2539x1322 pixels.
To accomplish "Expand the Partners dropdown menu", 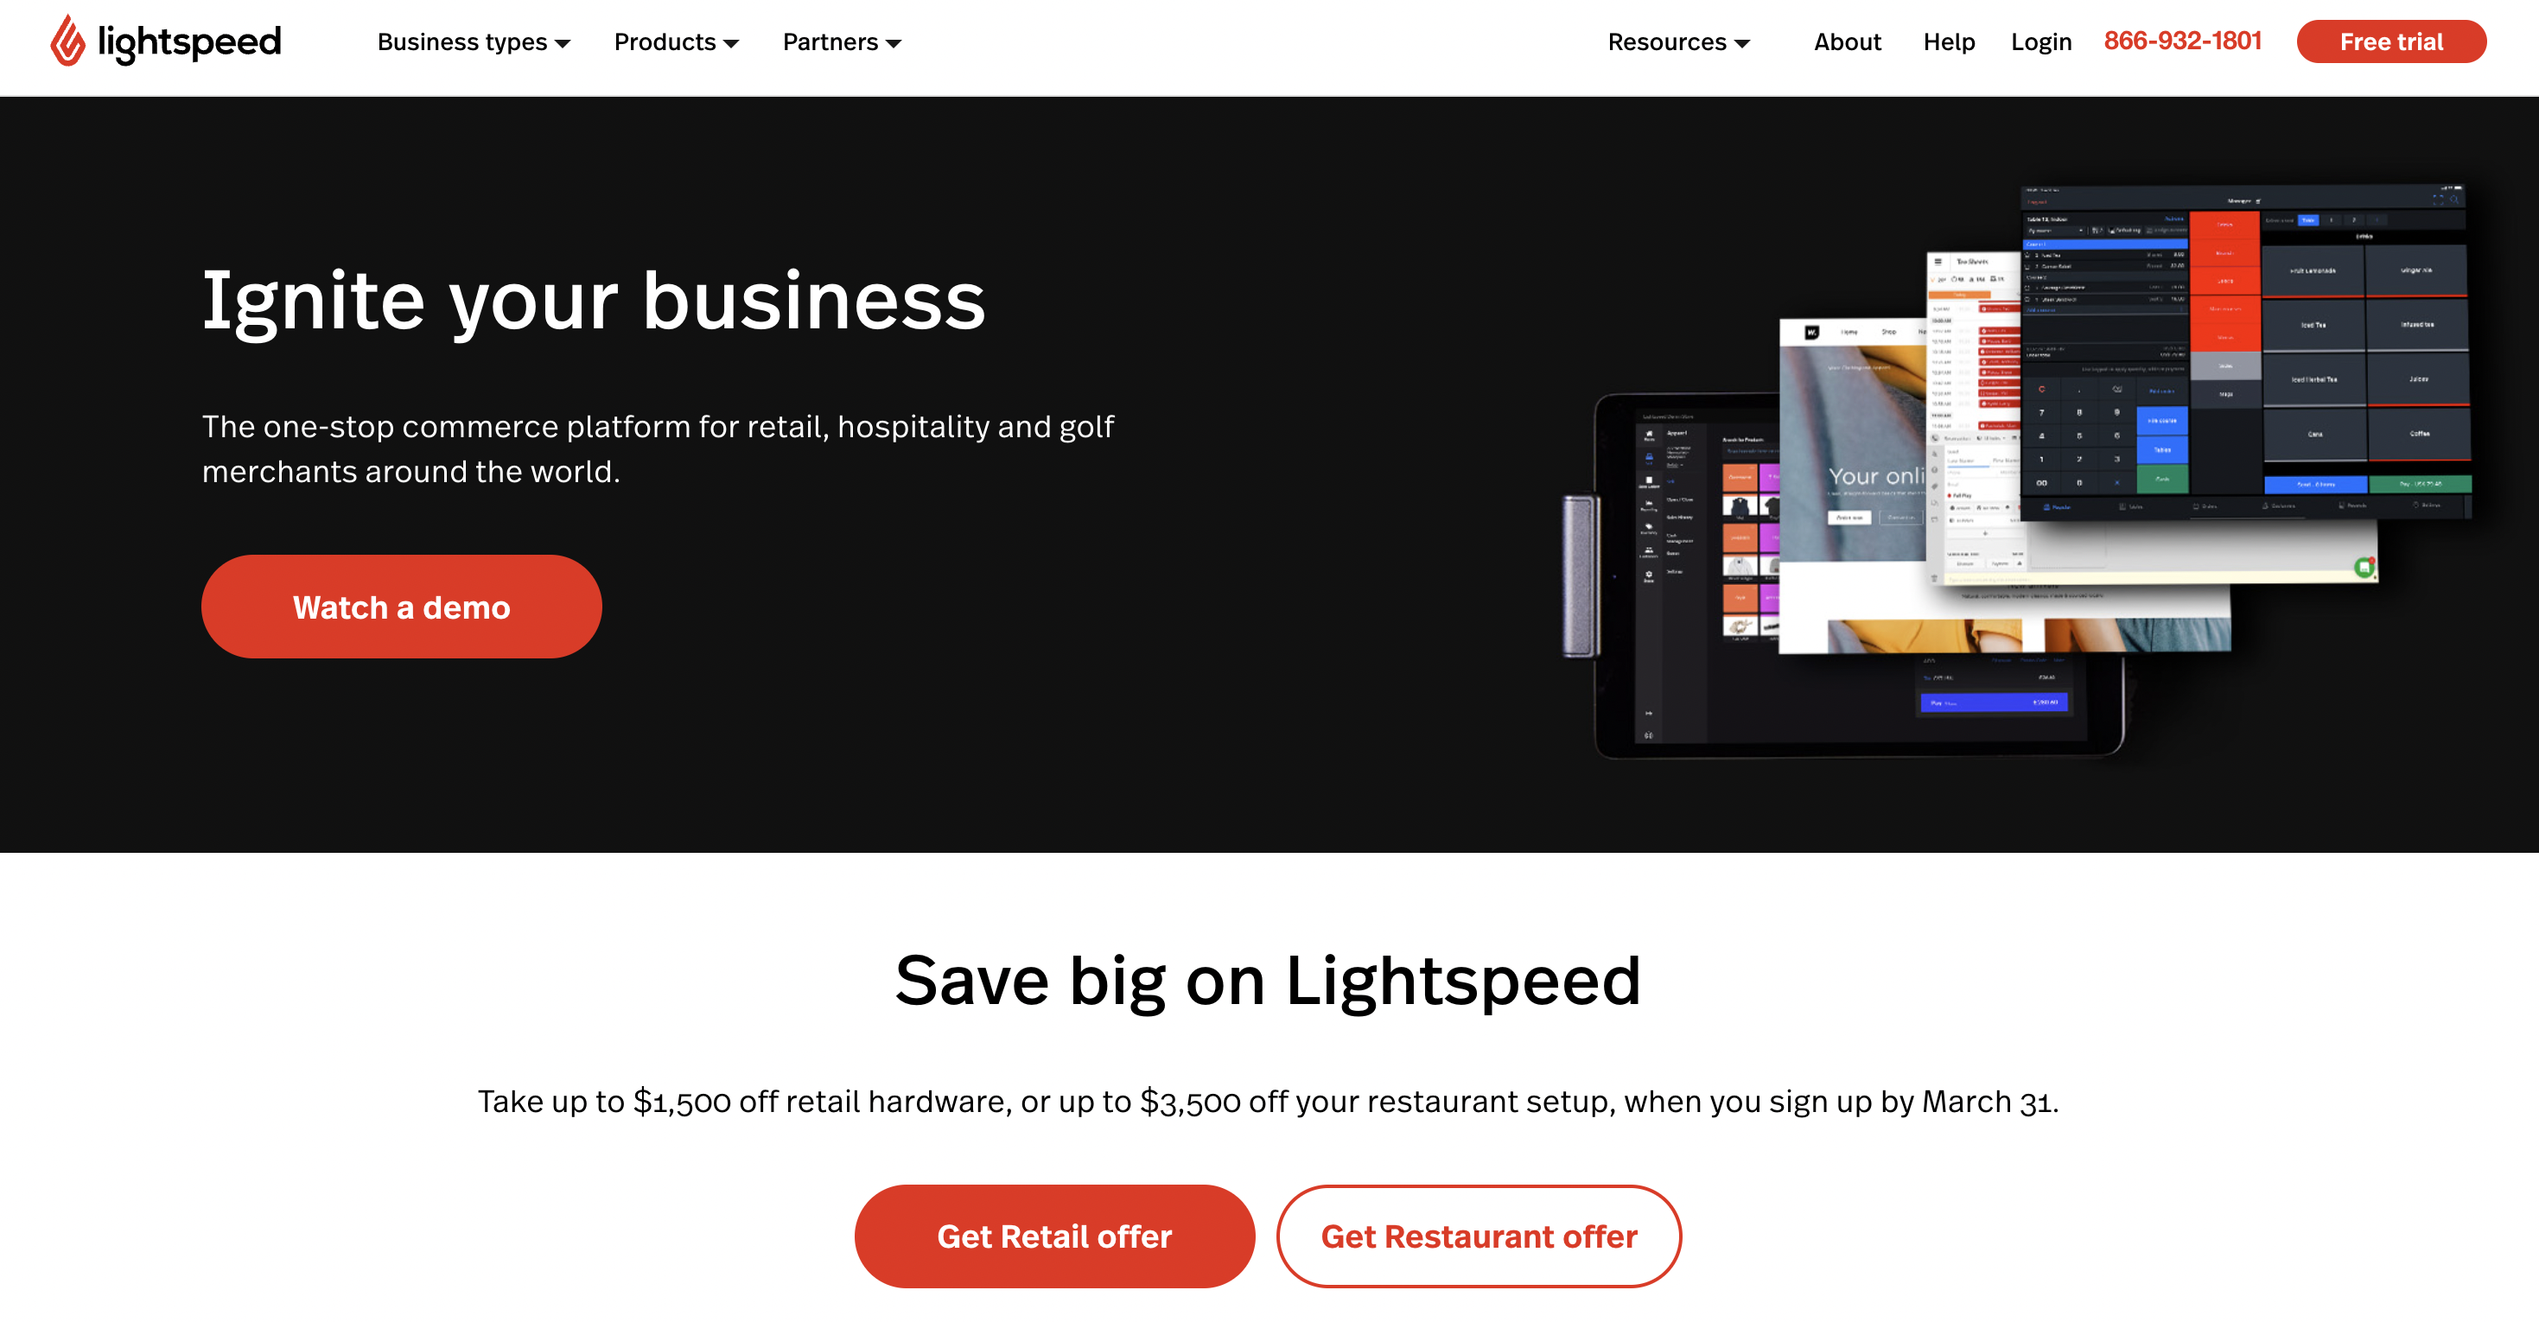I will pos(842,42).
